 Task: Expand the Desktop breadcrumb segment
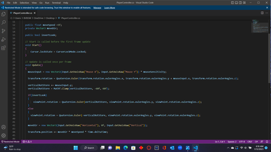[50, 18]
